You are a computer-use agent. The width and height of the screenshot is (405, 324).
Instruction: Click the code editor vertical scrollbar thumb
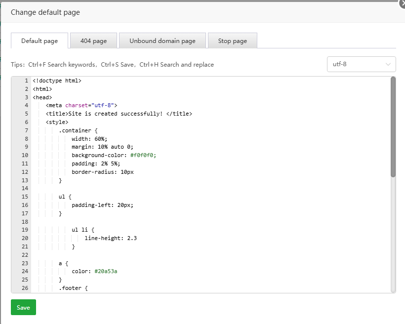[x=393, y=127]
